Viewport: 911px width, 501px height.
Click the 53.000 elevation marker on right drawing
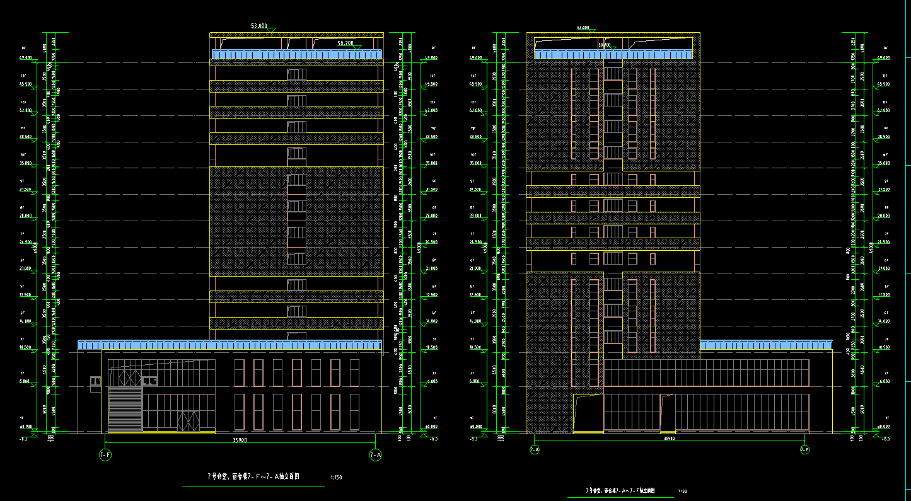tap(583, 28)
